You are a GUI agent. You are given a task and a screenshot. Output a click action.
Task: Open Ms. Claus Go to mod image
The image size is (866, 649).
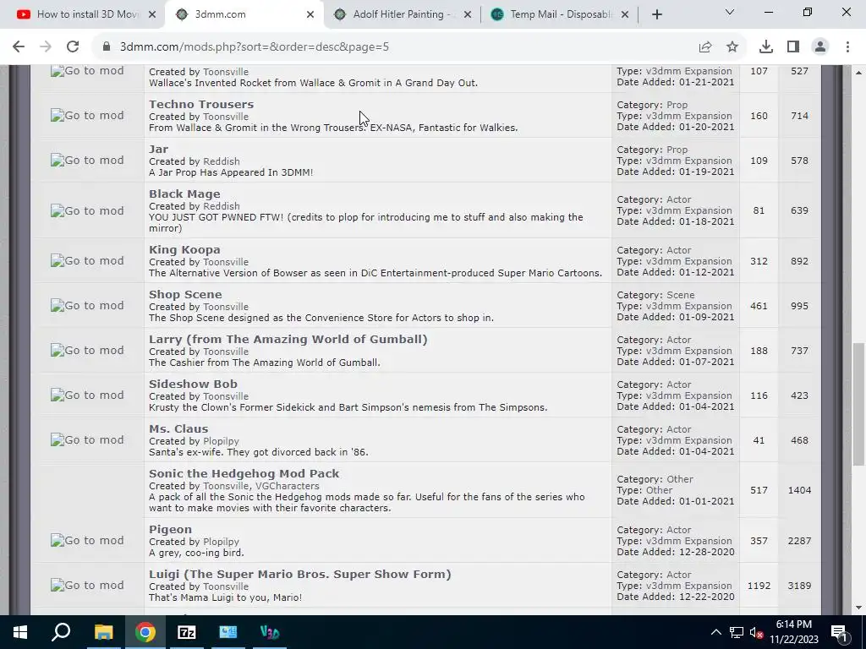point(87,439)
